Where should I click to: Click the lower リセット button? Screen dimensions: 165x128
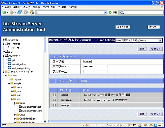[x=156, y=114]
